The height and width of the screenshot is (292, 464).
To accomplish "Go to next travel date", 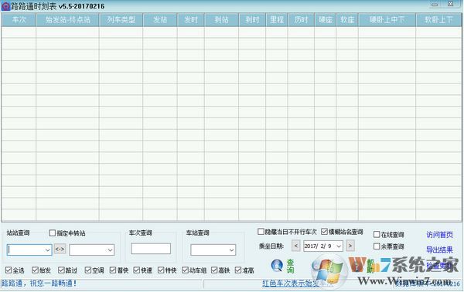I will click(350, 246).
